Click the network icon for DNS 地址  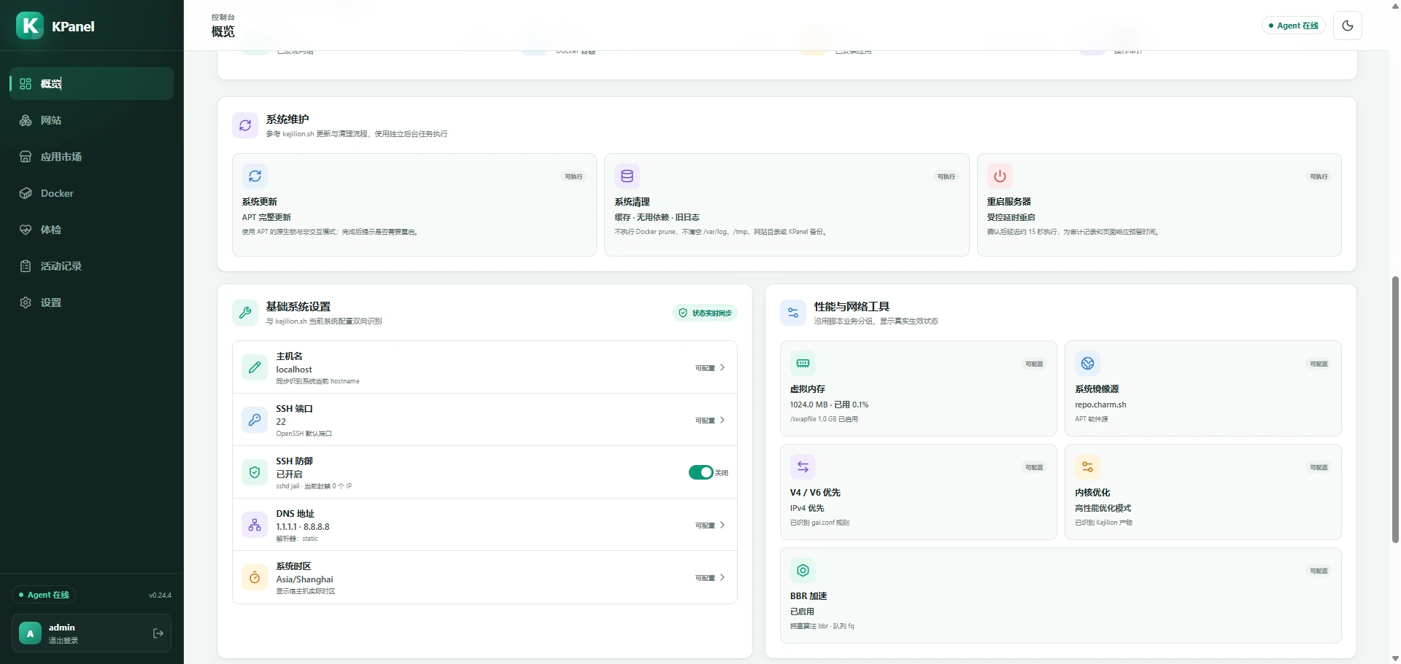[255, 525]
